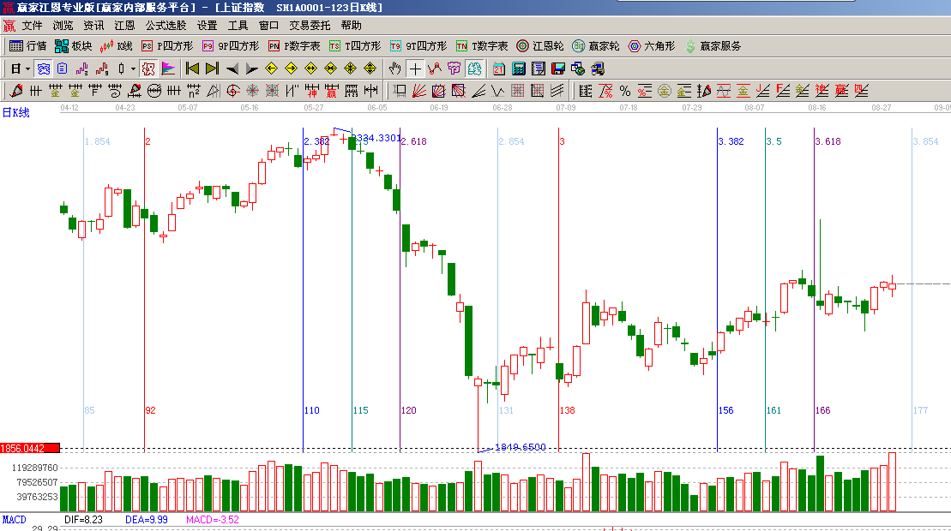Expand the 日 period dropdown arrow
The width and height of the screenshot is (951, 531).
[27, 69]
